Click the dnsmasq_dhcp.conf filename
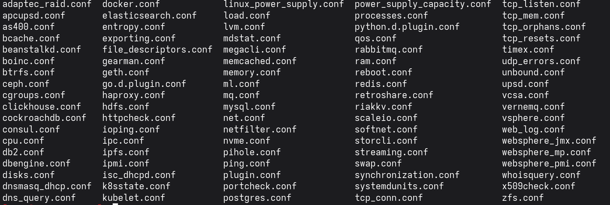 coord(47,186)
